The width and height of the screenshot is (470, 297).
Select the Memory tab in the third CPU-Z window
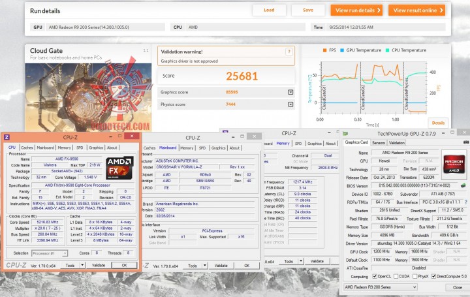283,143
